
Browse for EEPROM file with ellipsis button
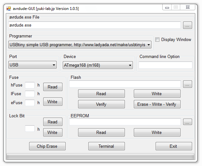tap(188, 122)
